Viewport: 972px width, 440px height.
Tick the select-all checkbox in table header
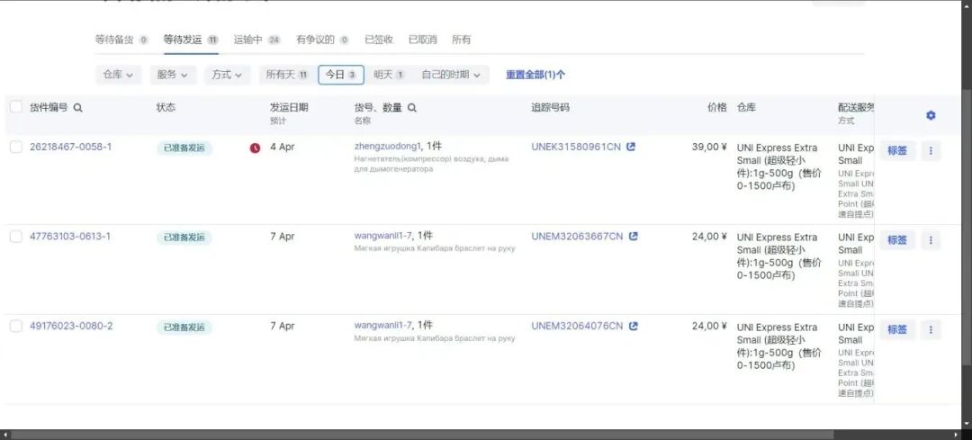[15, 107]
